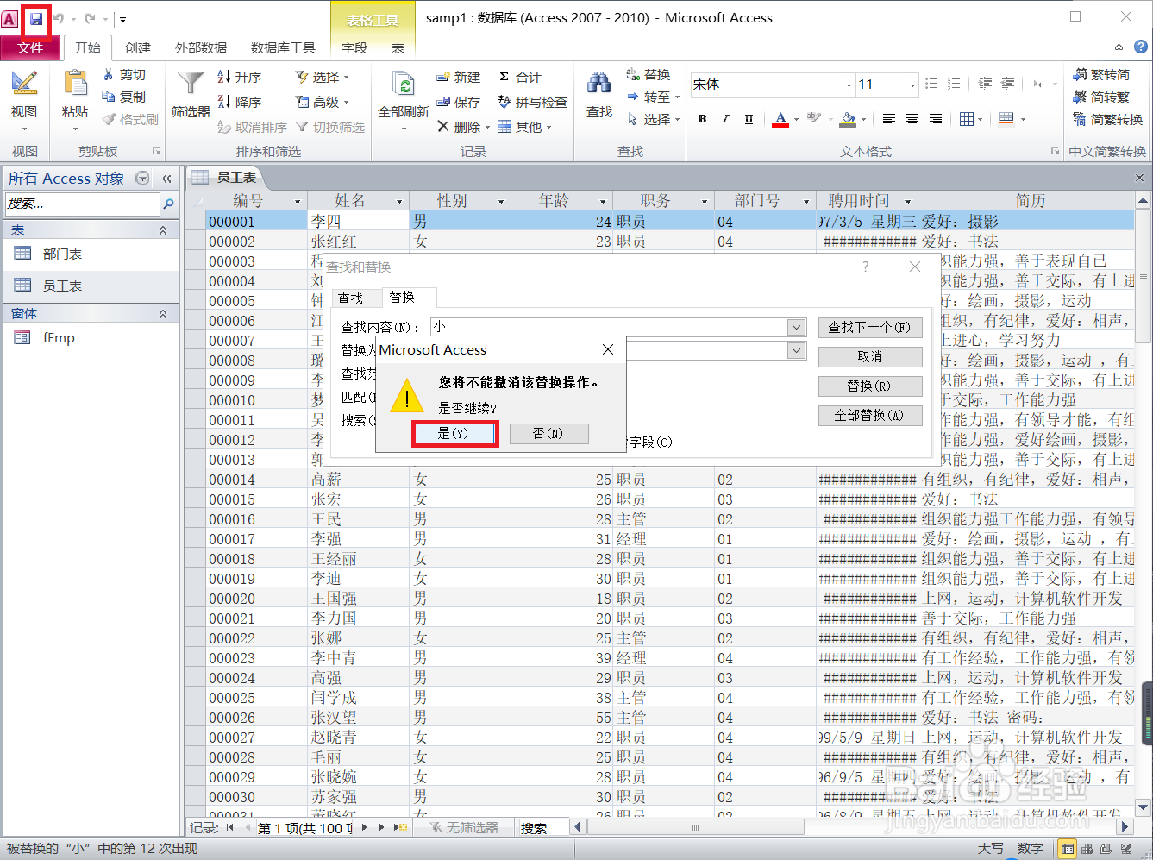The width and height of the screenshot is (1153, 860).
Task: Pick font color red A swatch
Action: [x=780, y=119]
